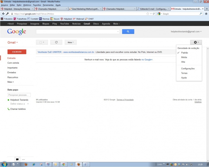Open Chrome from the taskbar

click(64, 164)
